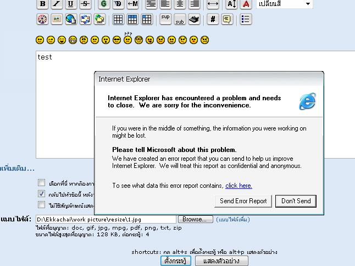Open the เปลี่ยนสี color dropdown
Screen dimensions: 355x266
(x=284, y=4)
